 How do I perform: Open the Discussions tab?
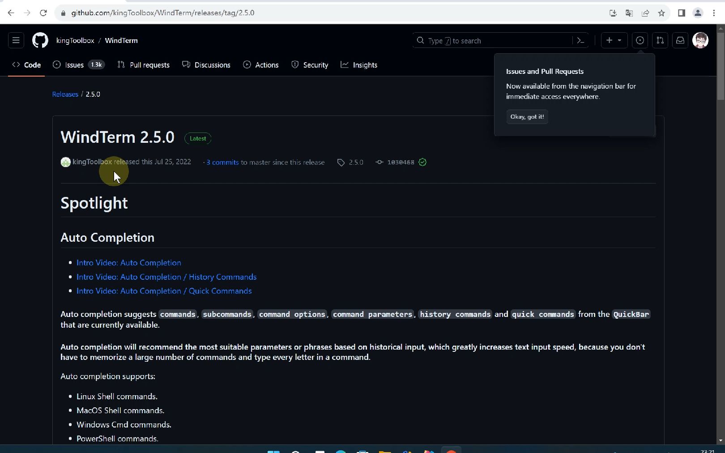(206, 65)
